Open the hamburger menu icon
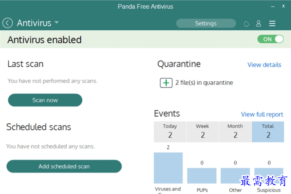This screenshot has height=194, width=291. coord(272,24)
